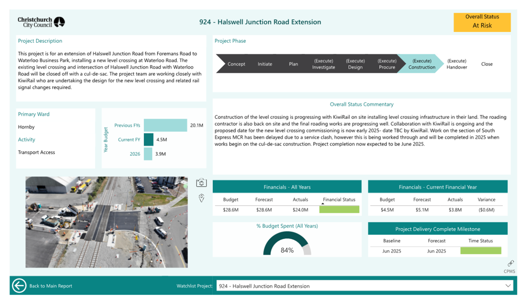Screen dimensions: 526x304
Task: Click the Project Description heading
Action: point(40,41)
